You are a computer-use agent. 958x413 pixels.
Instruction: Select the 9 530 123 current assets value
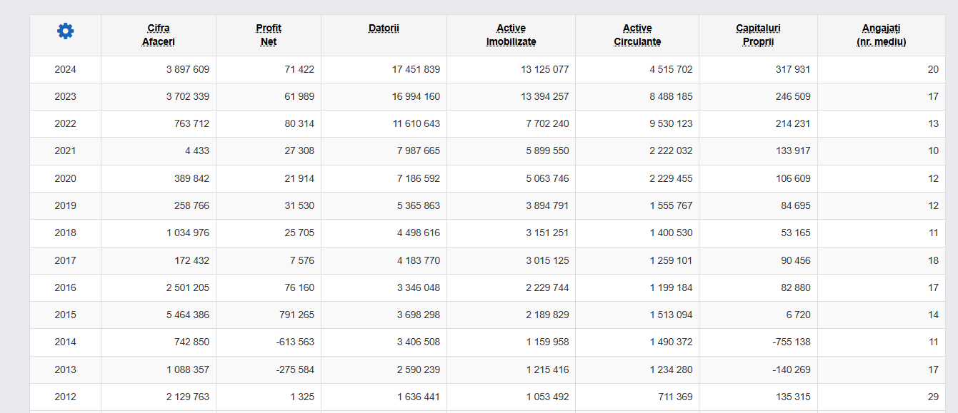(x=671, y=123)
